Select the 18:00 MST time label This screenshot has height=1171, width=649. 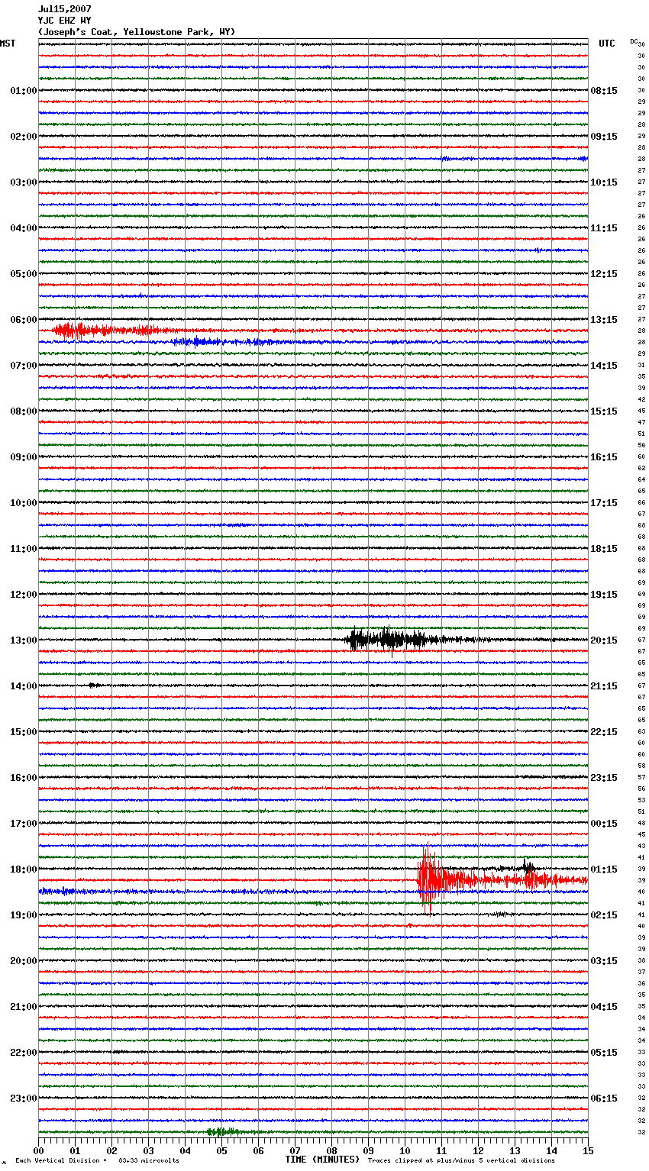[x=24, y=869]
